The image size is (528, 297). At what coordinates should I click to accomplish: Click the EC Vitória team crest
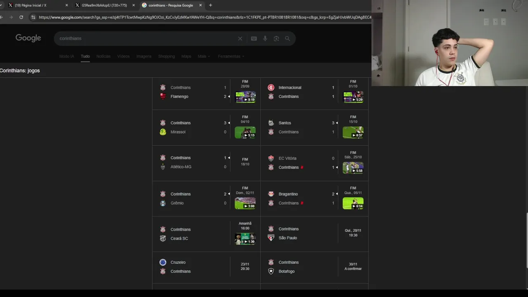271,158
